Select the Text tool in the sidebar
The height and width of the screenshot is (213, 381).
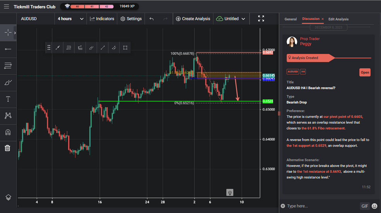[8, 99]
